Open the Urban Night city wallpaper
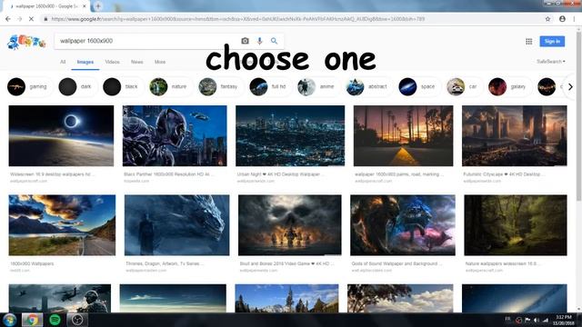Screen dimensions: 582x327 (290, 135)
